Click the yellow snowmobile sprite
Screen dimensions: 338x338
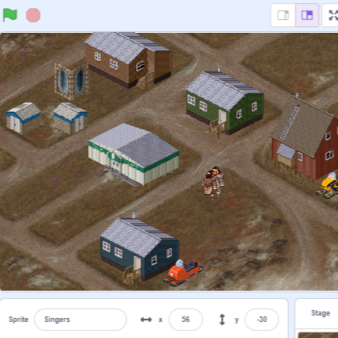tap(328, 185)
